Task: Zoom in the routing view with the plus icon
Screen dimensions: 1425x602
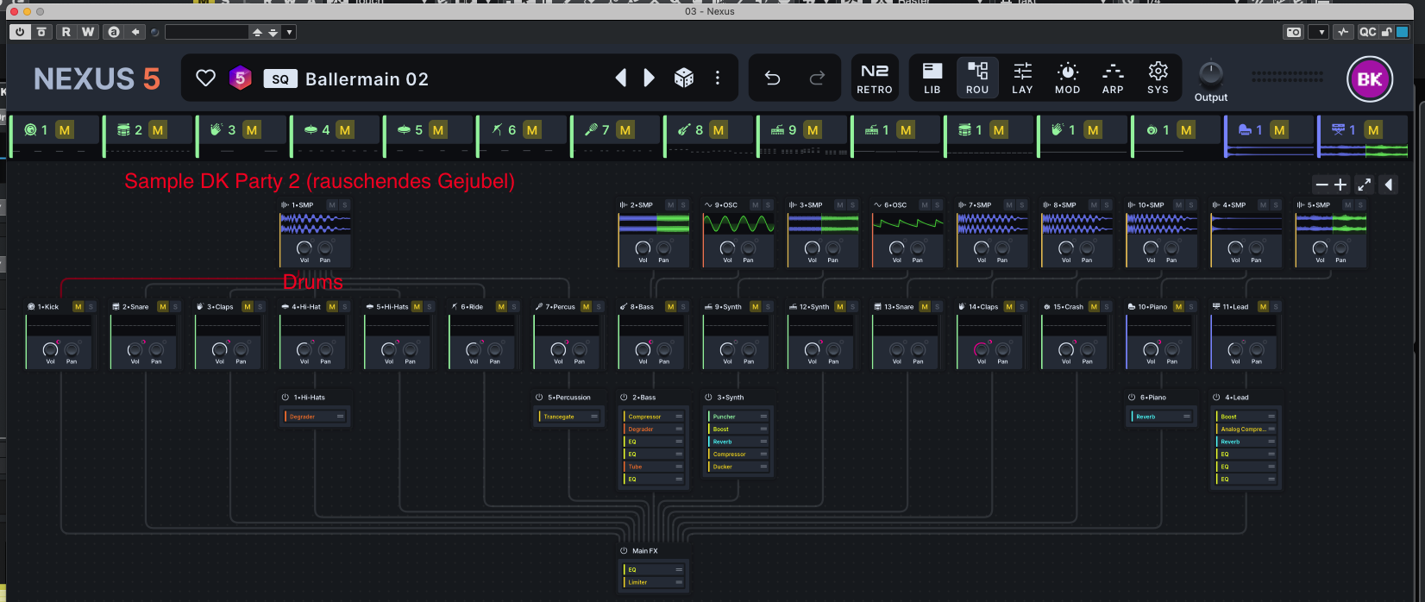Action: click(x=1340, y=185)
